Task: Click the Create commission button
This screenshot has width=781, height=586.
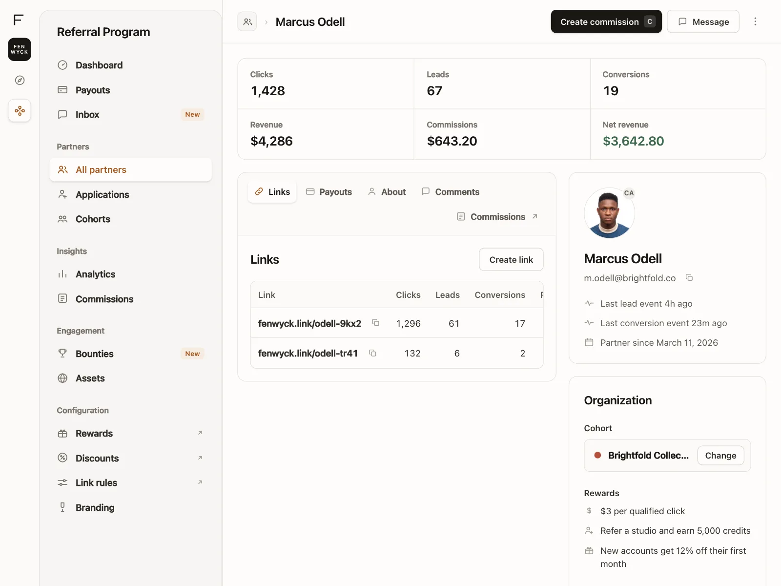Action: [606, 21]
